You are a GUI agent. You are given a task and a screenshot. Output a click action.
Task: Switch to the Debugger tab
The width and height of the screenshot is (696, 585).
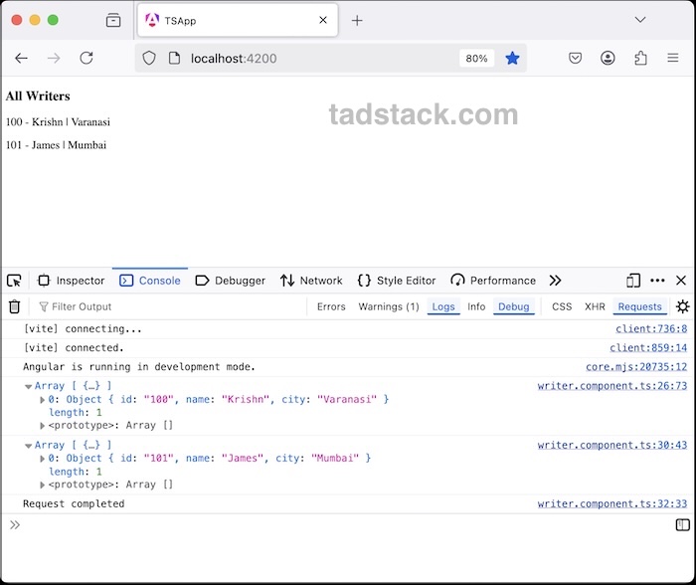(x=231, y=281)
